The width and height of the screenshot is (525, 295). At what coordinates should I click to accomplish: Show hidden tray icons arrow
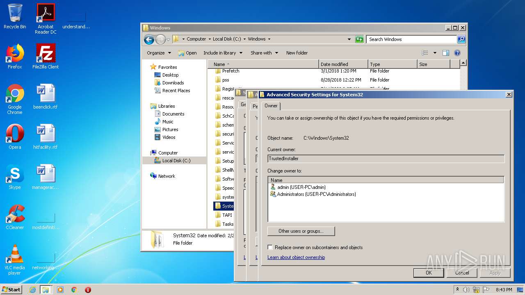[457, 290]
